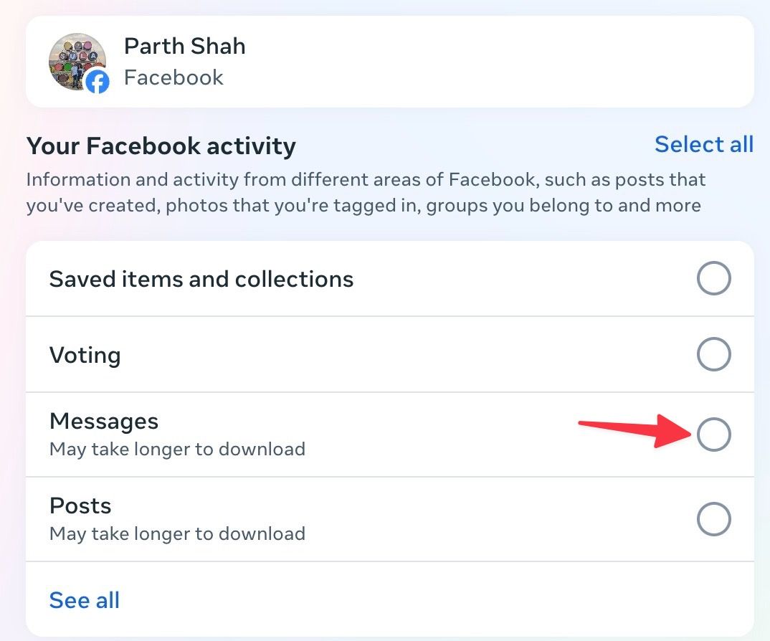Click the Facebook logo icon on the profile card
Viewport: 770px width, 641px height.
tap(97, 82)
